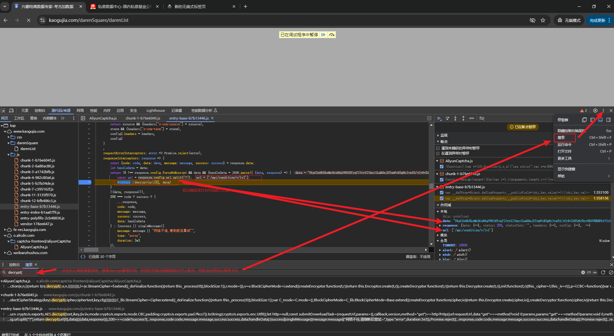
Task: Open DevTools three-dot customize menu
Action: 603,111
